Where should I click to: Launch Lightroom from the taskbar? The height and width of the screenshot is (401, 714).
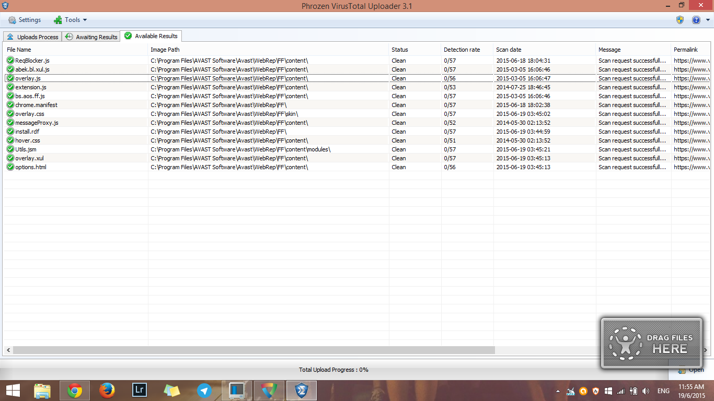pyautogui.click(x=140, y=391)
